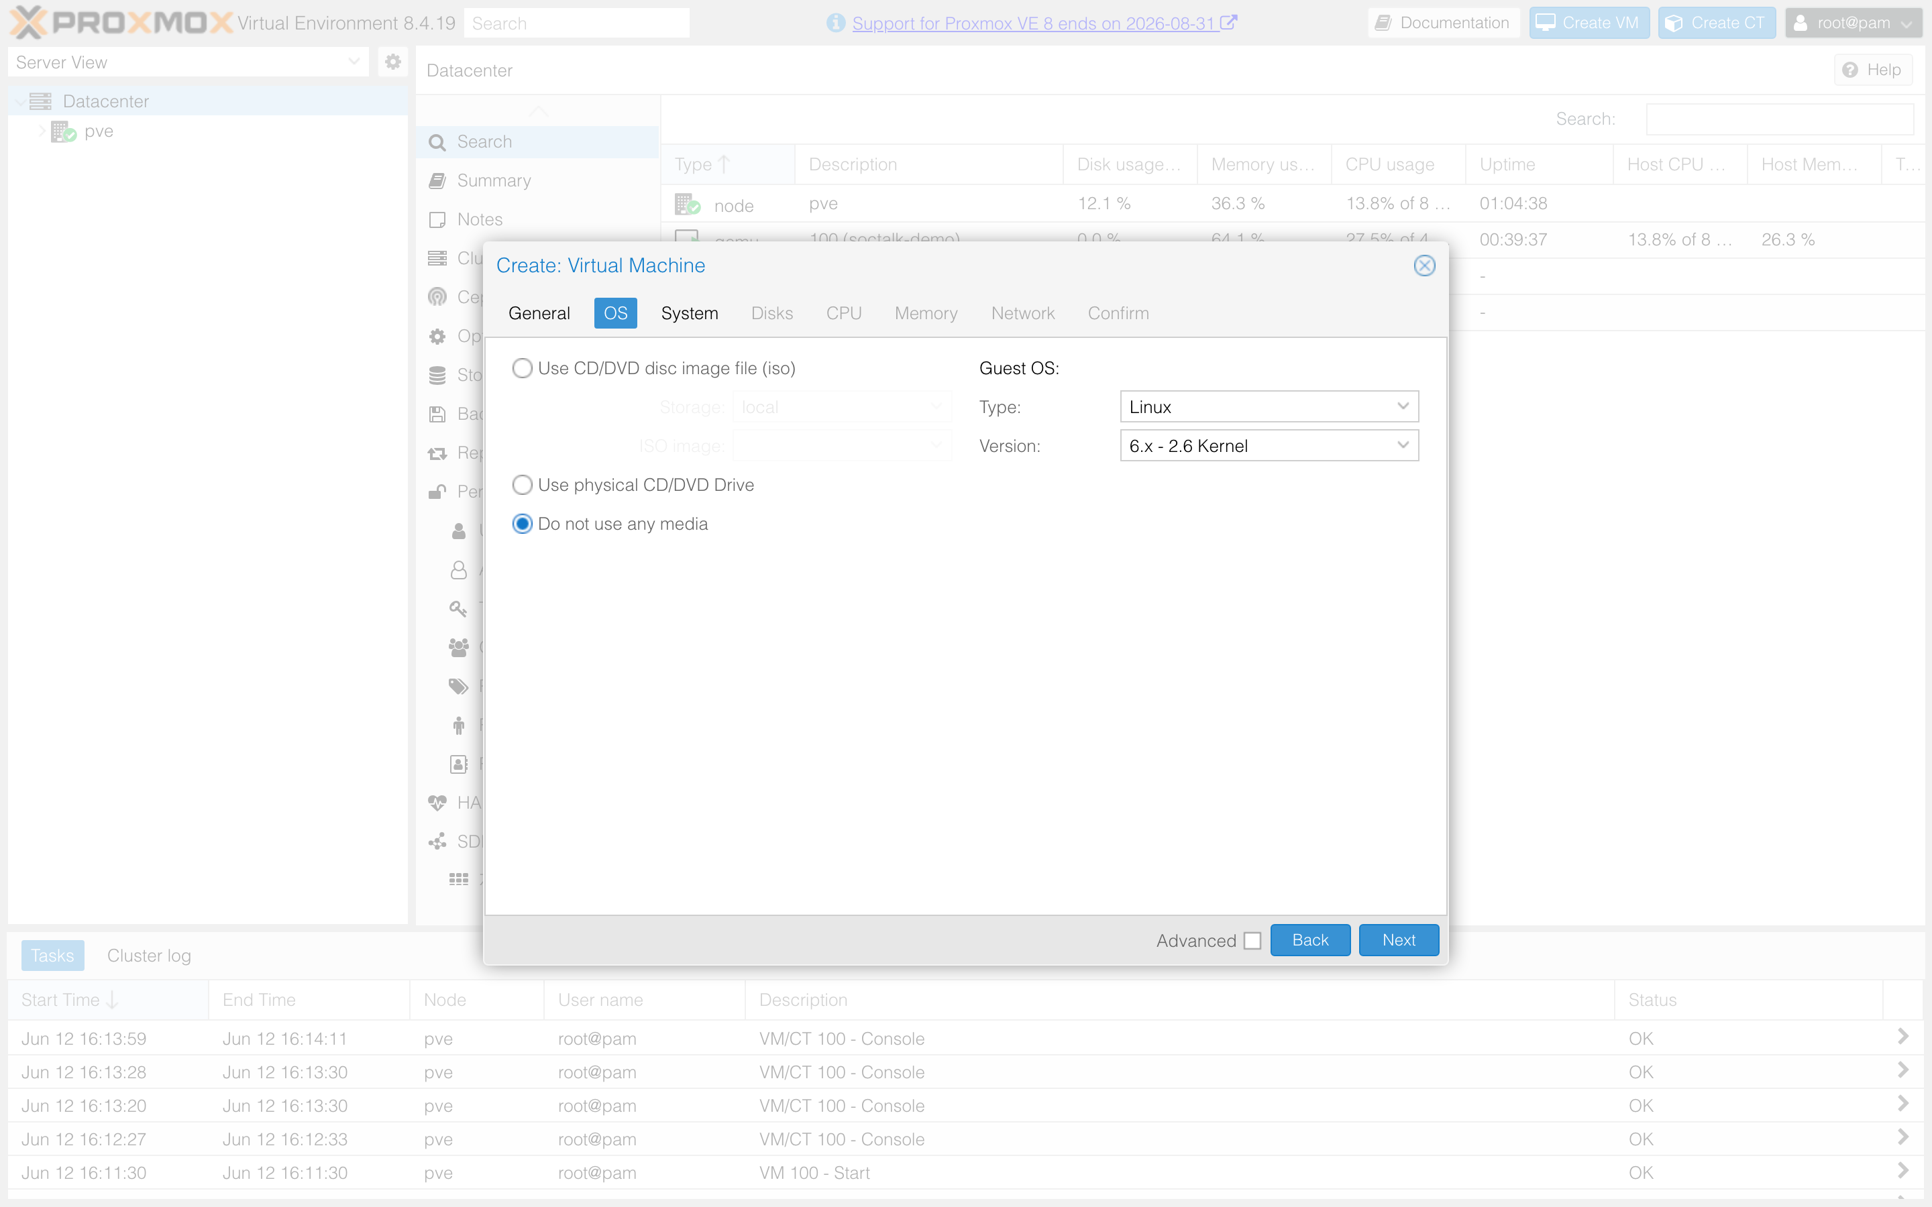Open the Summary menu item
Image resolution: width=1932 pixels, height=1207 pixels.
537,180
